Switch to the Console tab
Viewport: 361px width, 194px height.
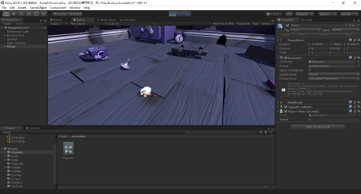[34, 128]
